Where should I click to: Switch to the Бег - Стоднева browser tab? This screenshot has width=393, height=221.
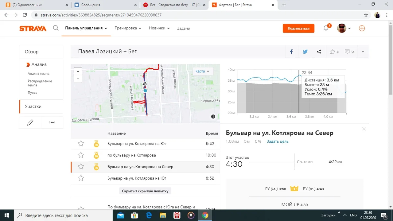click(x=173, y=5)
